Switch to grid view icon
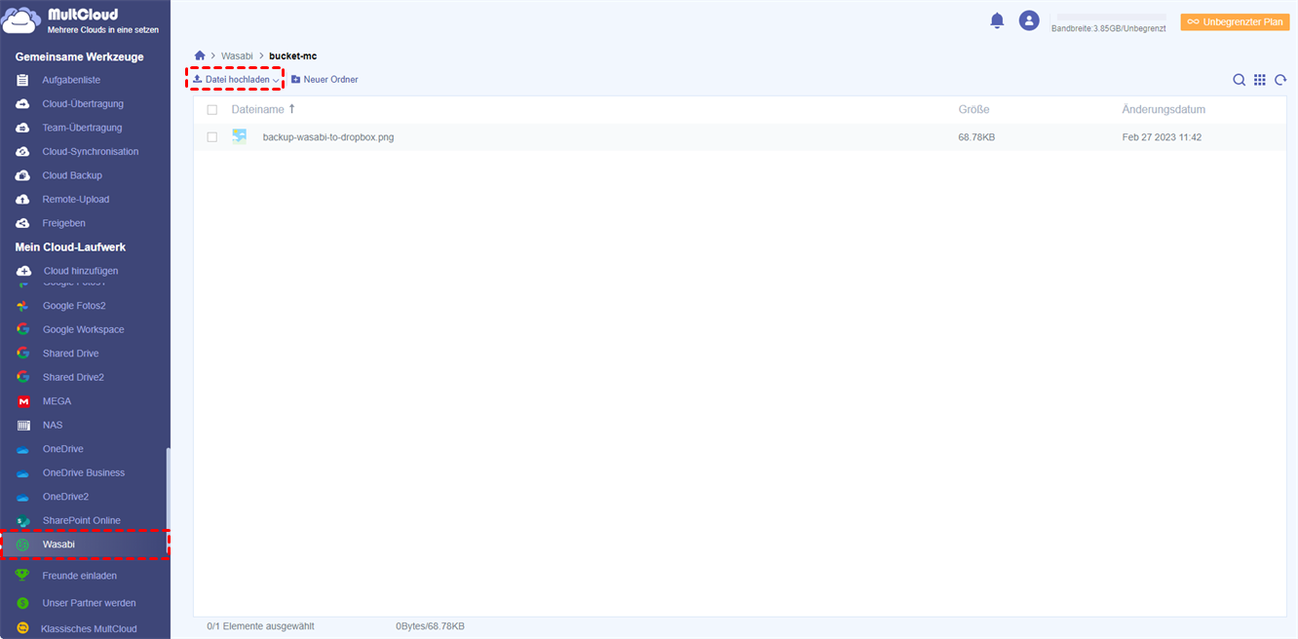The width and height of the screenshot is (1298, 639). (x=1260, y=80)
